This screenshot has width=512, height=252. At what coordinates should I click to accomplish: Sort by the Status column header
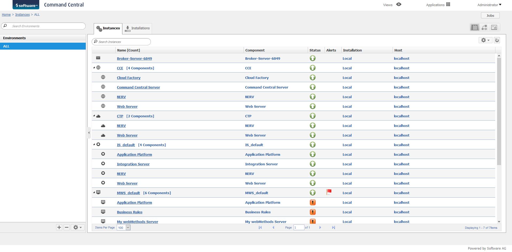click(x=316, y=50)
